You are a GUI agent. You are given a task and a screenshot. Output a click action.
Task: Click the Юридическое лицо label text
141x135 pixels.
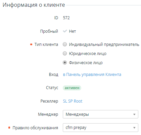point(88,54)
